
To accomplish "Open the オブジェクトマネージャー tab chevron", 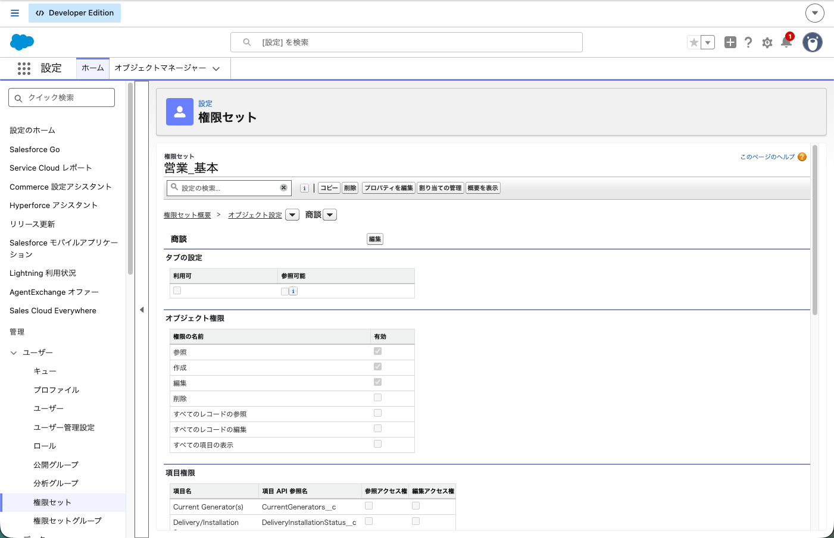I will tap(216, 69).
